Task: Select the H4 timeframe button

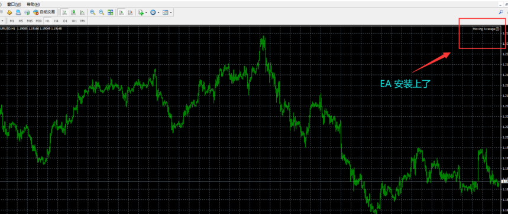Action: point(56,21)
